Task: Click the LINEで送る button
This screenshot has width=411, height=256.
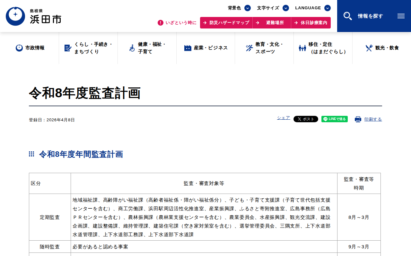Action: 335,119
